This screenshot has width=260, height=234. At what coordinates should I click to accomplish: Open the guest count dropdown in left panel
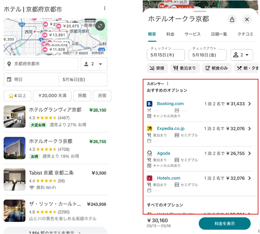pos(94,64)
